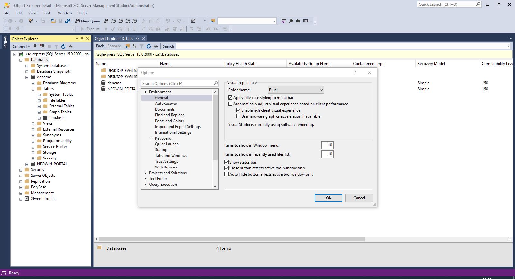Click OK in the Options dialog
Viewport: 515px width, 279px height.
[329, 198]
